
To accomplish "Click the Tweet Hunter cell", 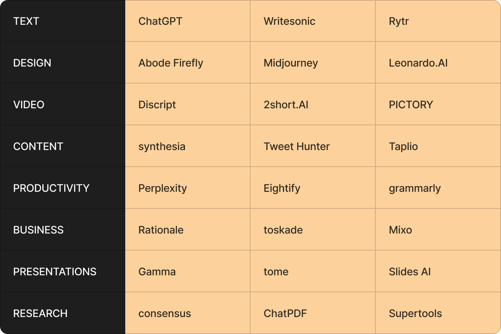I will click(x=313, y=146).
